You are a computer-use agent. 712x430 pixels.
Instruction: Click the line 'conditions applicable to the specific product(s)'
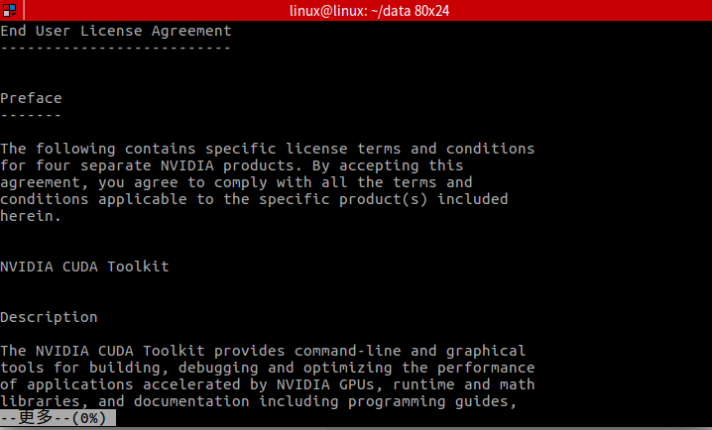(x=254, y=199)
